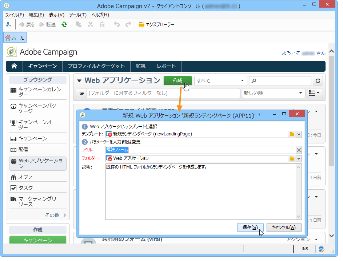Open キャンペーンオーダー in sidebar
The height and width of the screenshot is (261, 343).
(38, 124)
